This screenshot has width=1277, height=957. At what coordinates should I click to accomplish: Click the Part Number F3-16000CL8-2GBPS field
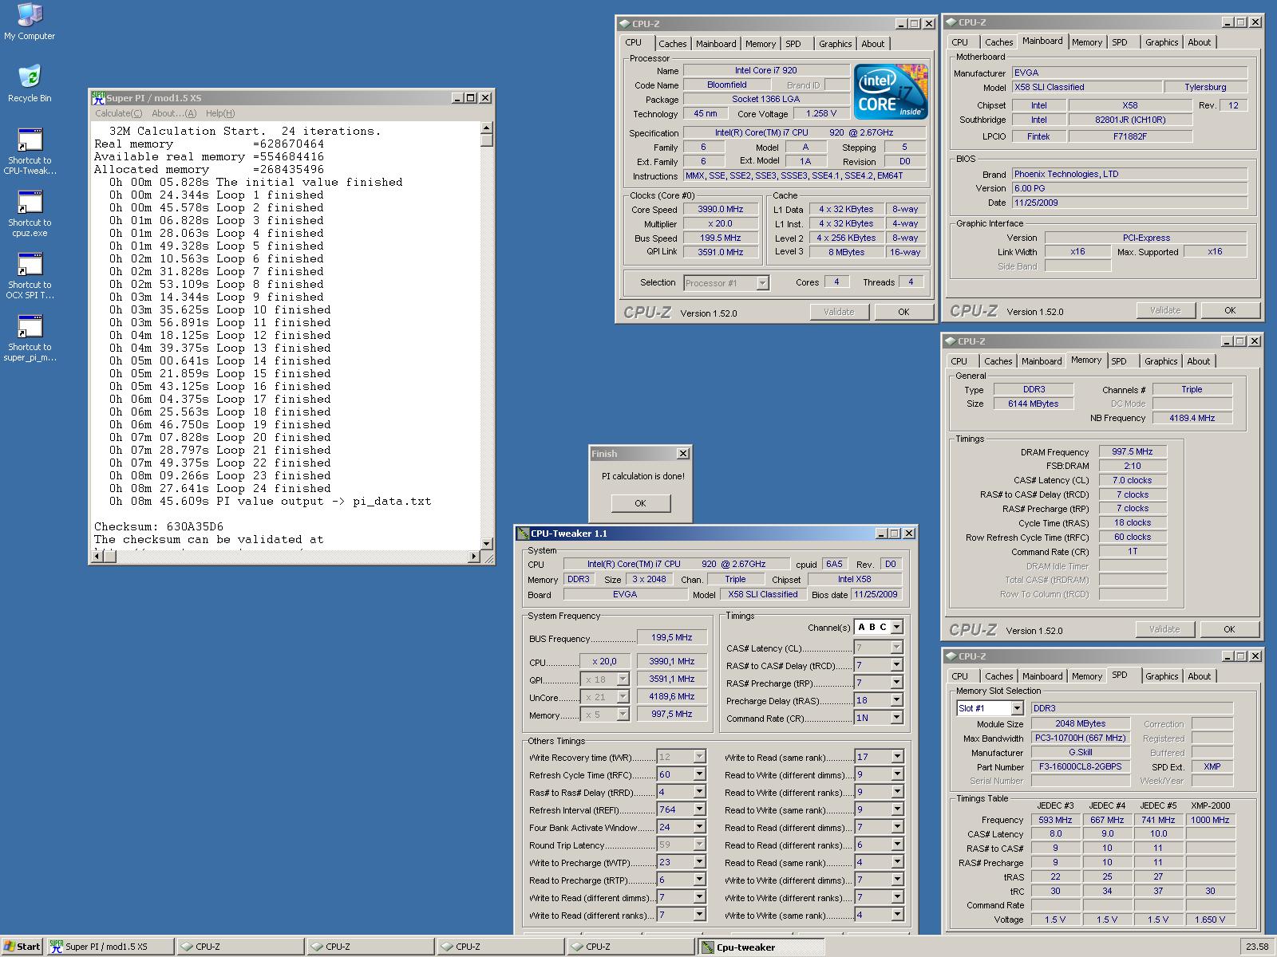[x=1080, y=766]
